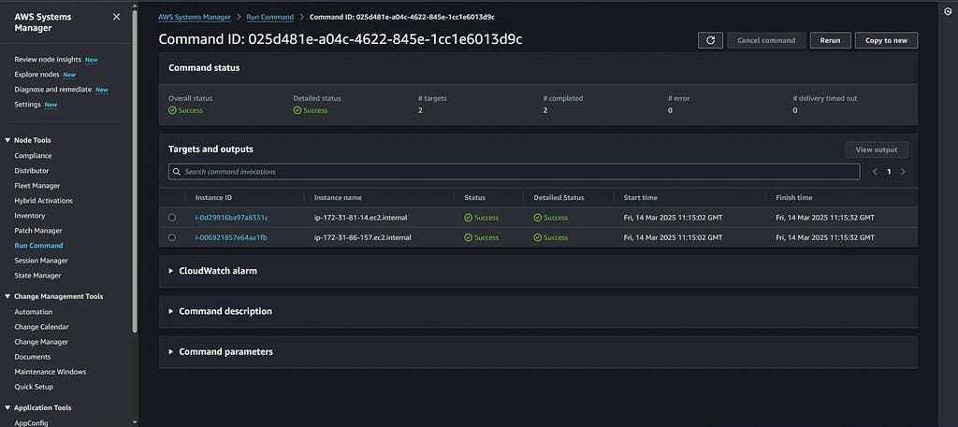Click the Start time column header

tap(640, 198)
